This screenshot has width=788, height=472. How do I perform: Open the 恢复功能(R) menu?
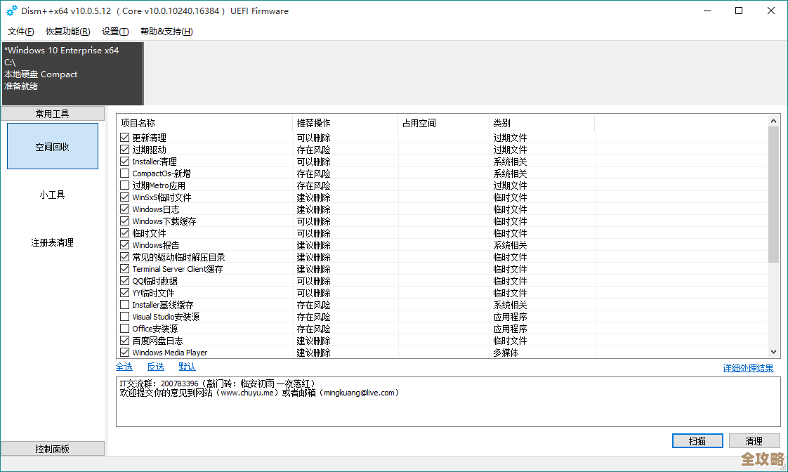coord(67,31)
